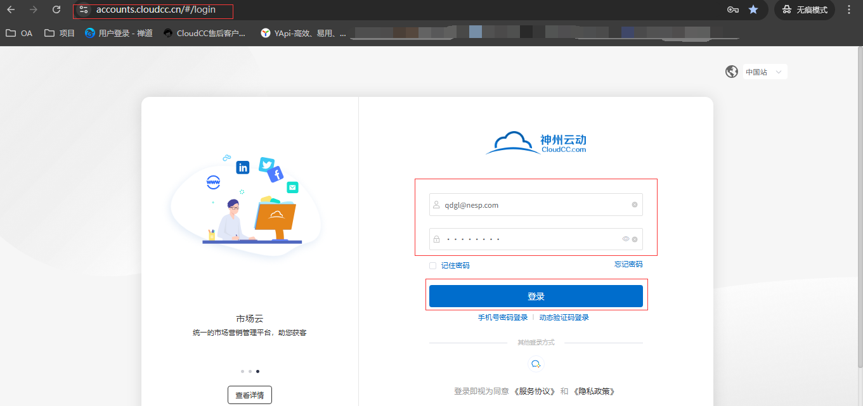
Task: Clear the password field with the X icon
Action: [x=634, y=239]
